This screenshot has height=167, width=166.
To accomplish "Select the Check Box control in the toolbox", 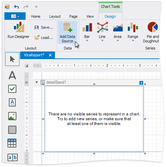I will tap(12, 89).
